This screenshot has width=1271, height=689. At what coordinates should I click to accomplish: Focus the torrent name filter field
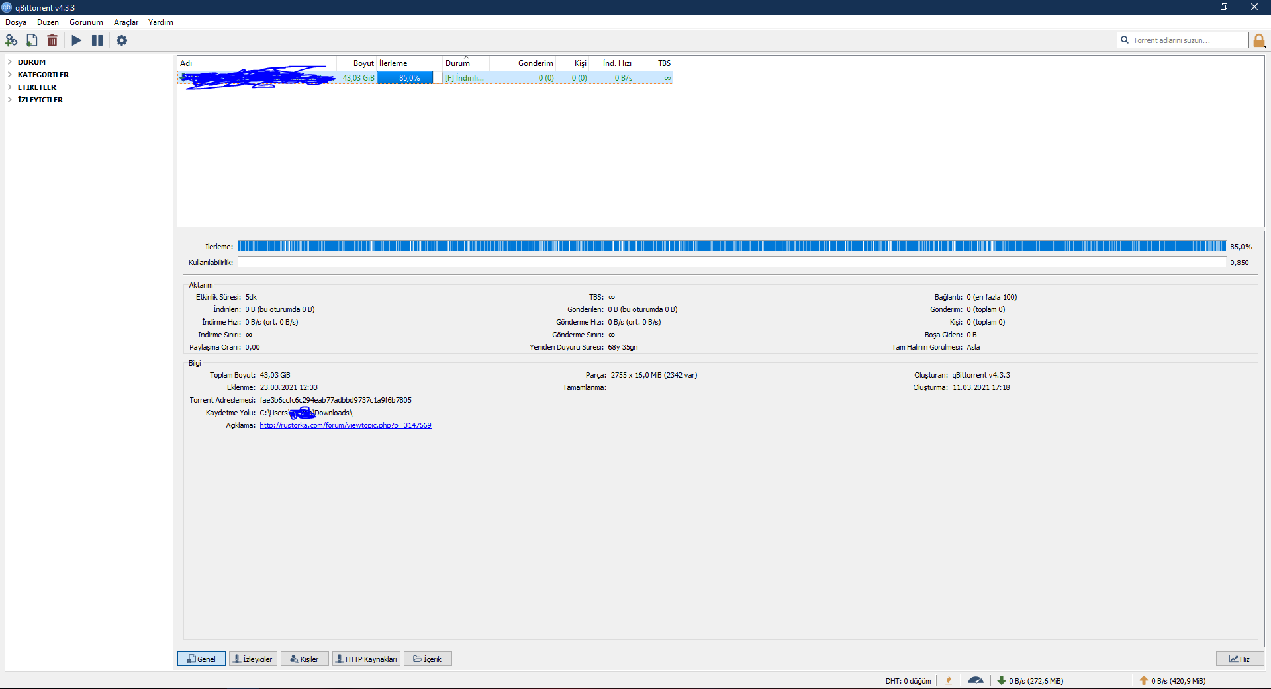pos(1182,40)
